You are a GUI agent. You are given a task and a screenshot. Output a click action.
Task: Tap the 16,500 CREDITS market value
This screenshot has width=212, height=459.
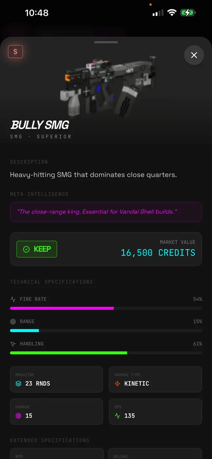point(158,252)
